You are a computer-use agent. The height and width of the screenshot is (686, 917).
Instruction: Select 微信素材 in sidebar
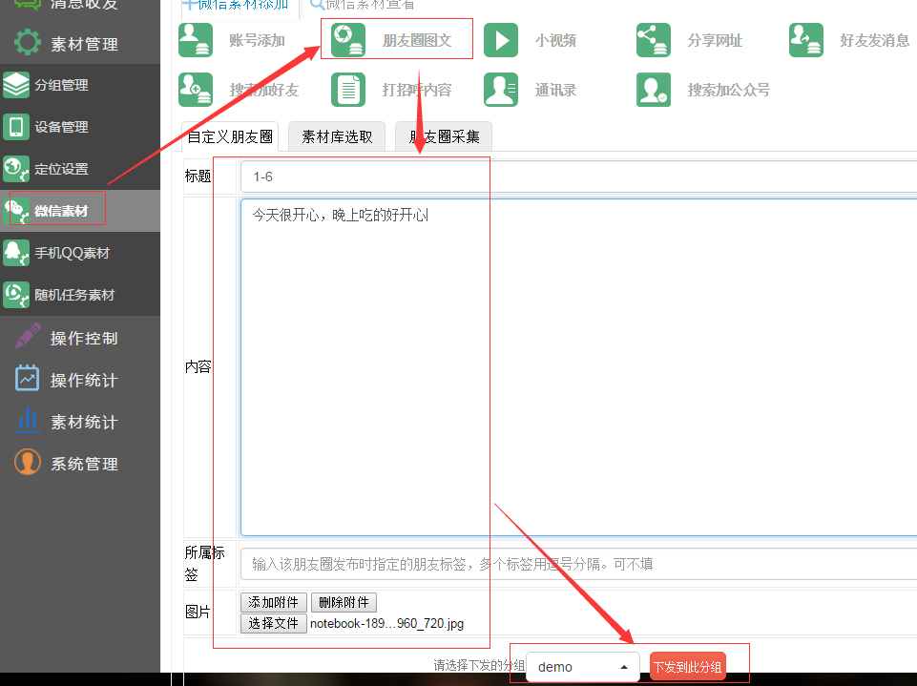pyautogui.click(x=80, y=211)
